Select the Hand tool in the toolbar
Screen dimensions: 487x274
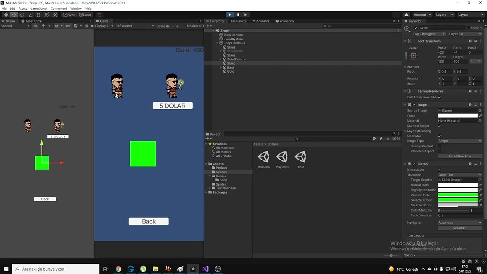tap(6, 15)
